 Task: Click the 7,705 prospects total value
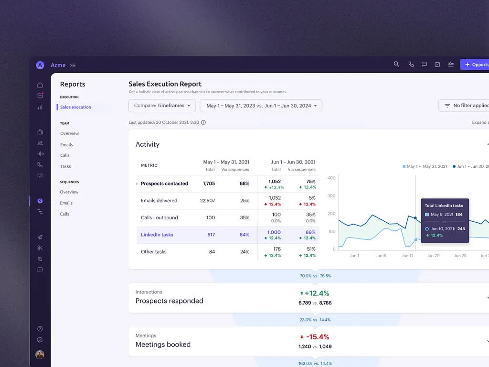point(209,183)
